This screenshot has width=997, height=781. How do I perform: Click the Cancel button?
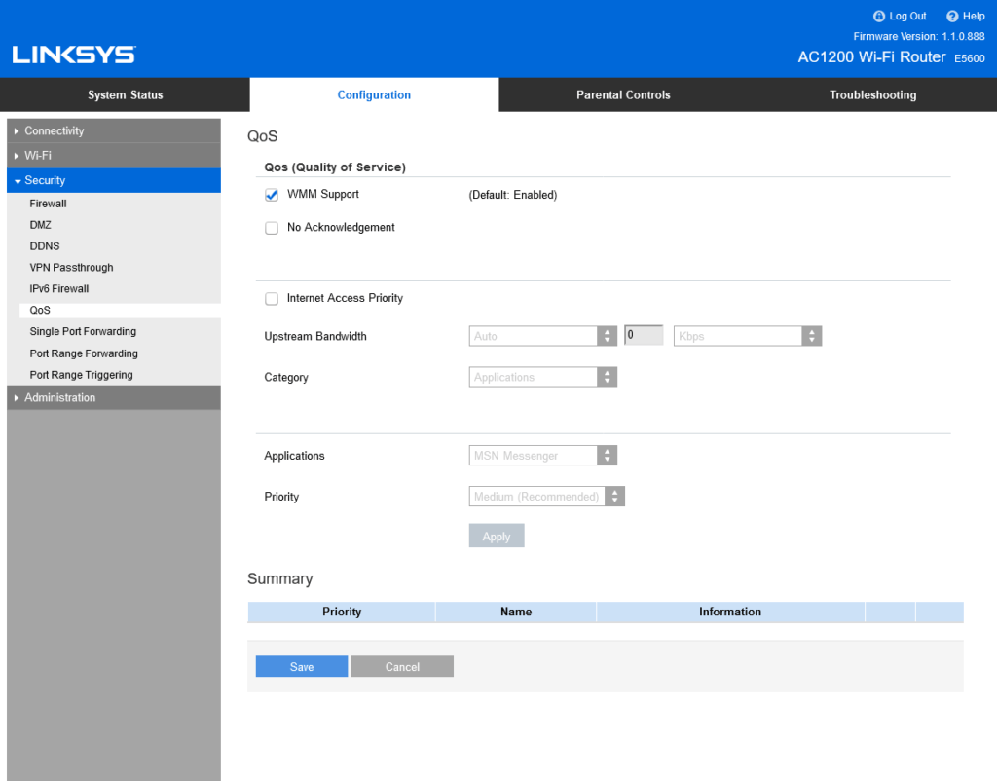tap(402, 666)
